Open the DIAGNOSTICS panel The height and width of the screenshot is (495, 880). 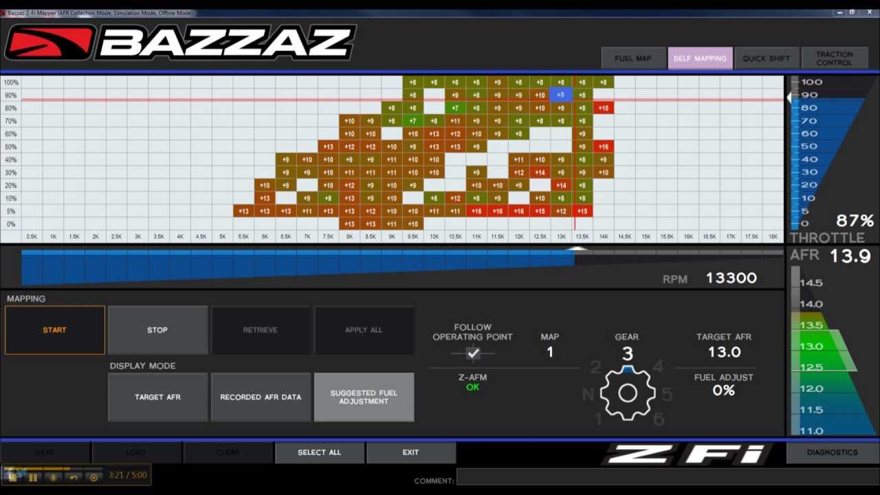(833, 452)
